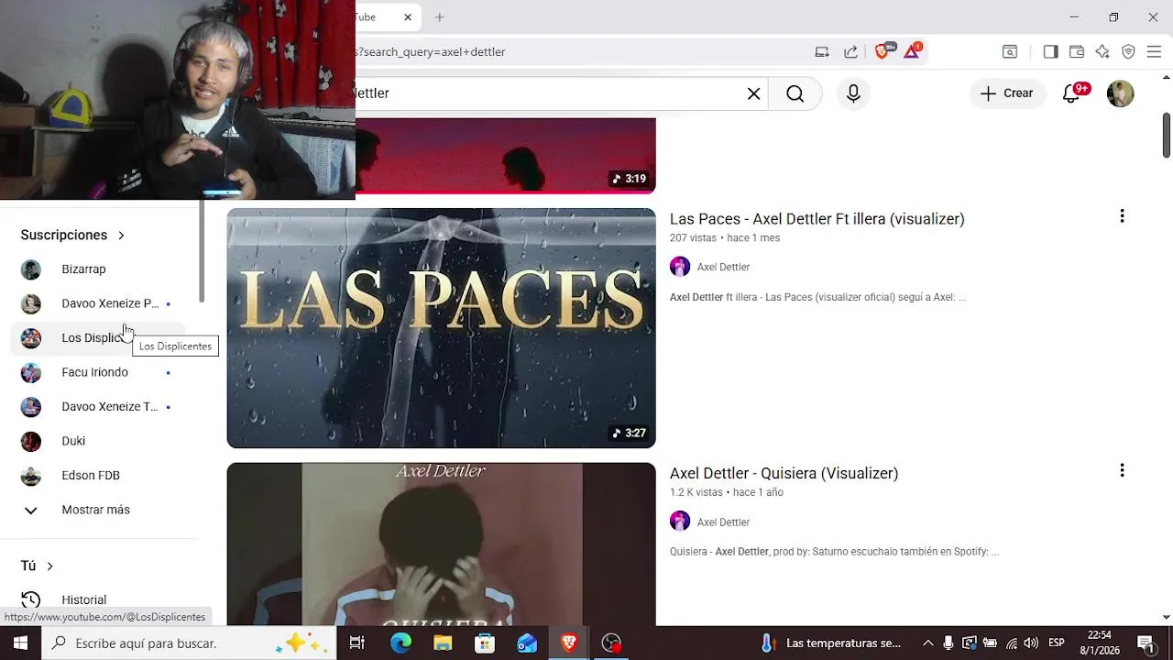Open Microsoft Store from taskbar

485,643
